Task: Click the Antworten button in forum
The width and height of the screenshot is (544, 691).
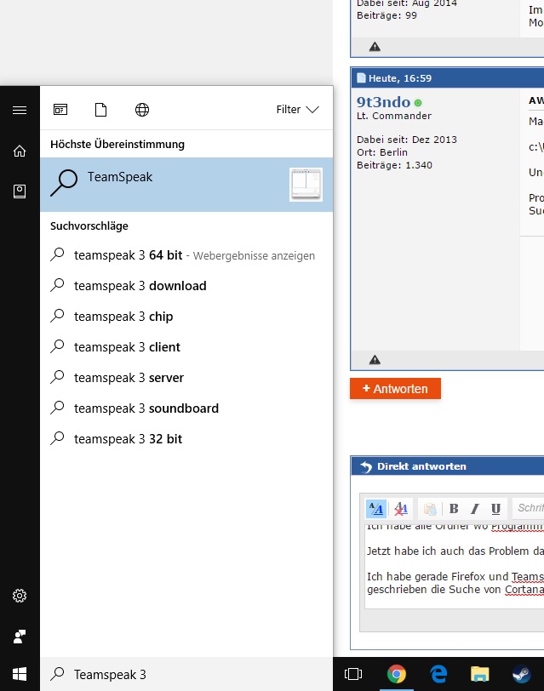Action: 395,389
